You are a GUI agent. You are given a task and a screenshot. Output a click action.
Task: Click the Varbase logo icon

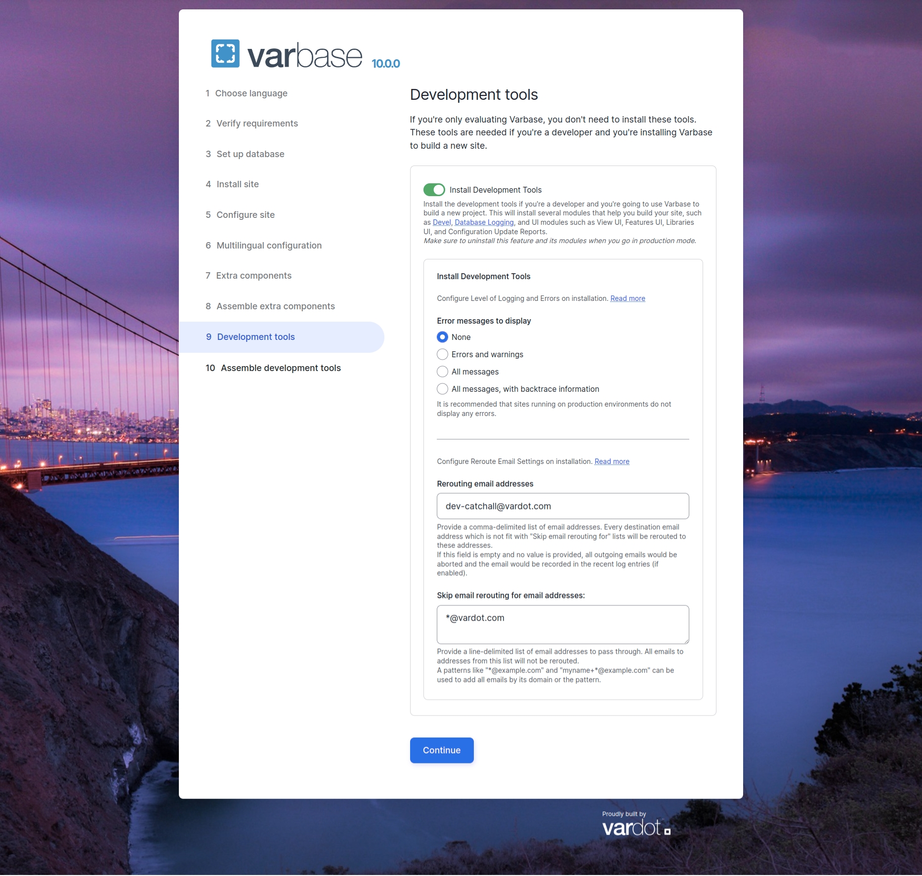click(x=225, y=53)
